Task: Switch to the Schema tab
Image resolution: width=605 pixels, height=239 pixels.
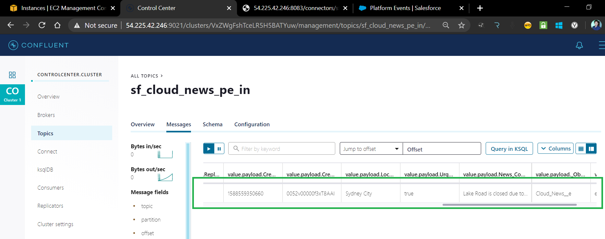Action: pos(212,124)
